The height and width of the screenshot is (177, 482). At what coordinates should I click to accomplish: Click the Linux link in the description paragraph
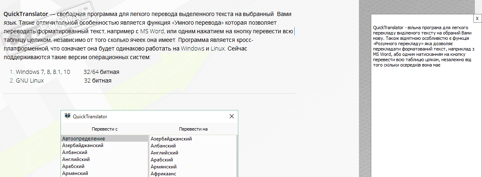point(218,48)
